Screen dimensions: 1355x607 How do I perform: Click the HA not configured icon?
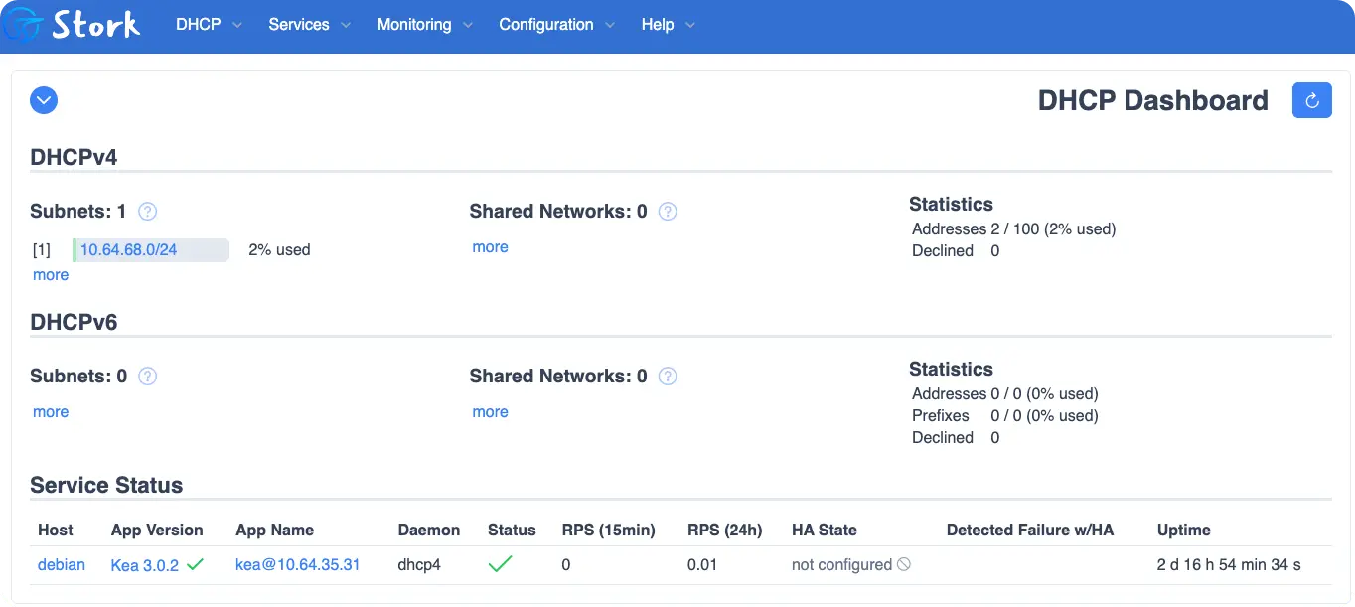click(903, 564)
